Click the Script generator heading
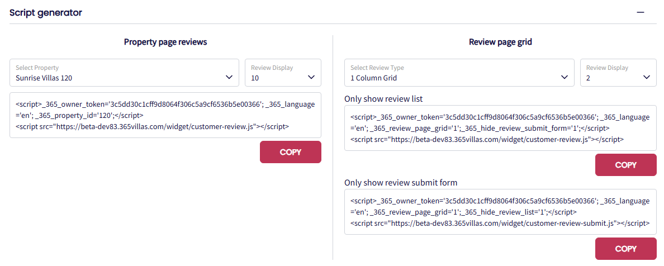 point(46,13)
